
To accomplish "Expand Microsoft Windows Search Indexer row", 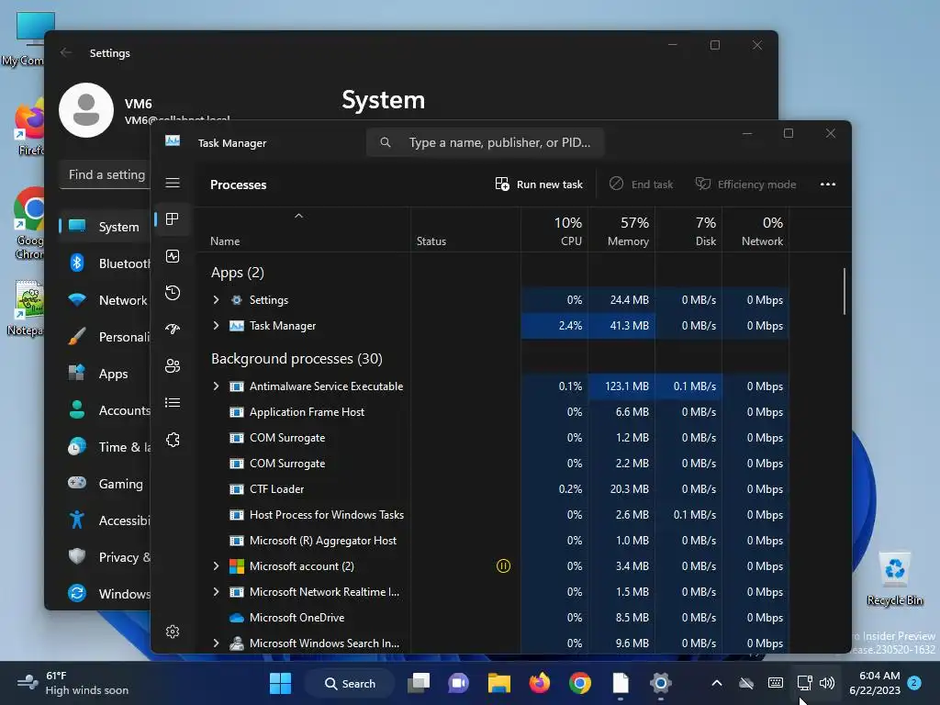I will [x=216, y=643].
